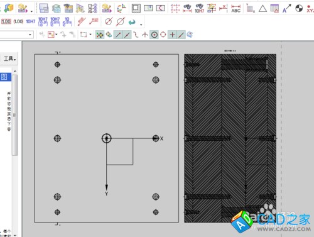Toggle the quadrant point snap option

click(x=163, y=35)
